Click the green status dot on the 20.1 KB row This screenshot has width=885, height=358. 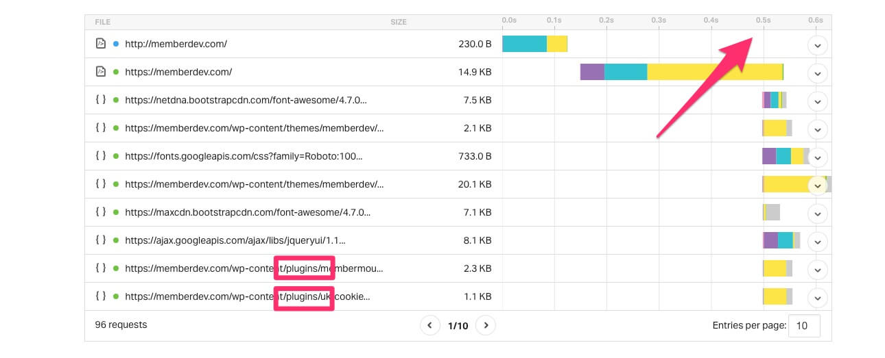pos(116,184)
